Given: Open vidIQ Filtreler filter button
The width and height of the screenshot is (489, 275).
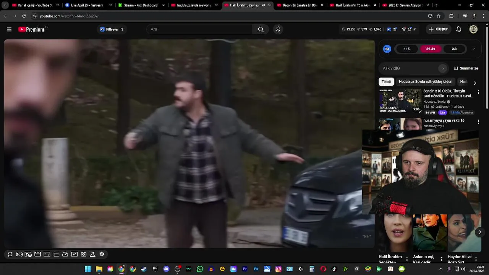Looking at the screenshot, I should 112,29.
